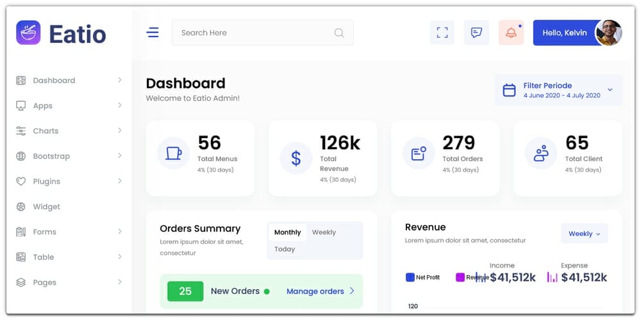Select the Monthly tab in Orders Summary
Image resolution: width=641 pixels, height=320 pixels.
point(287,232)
